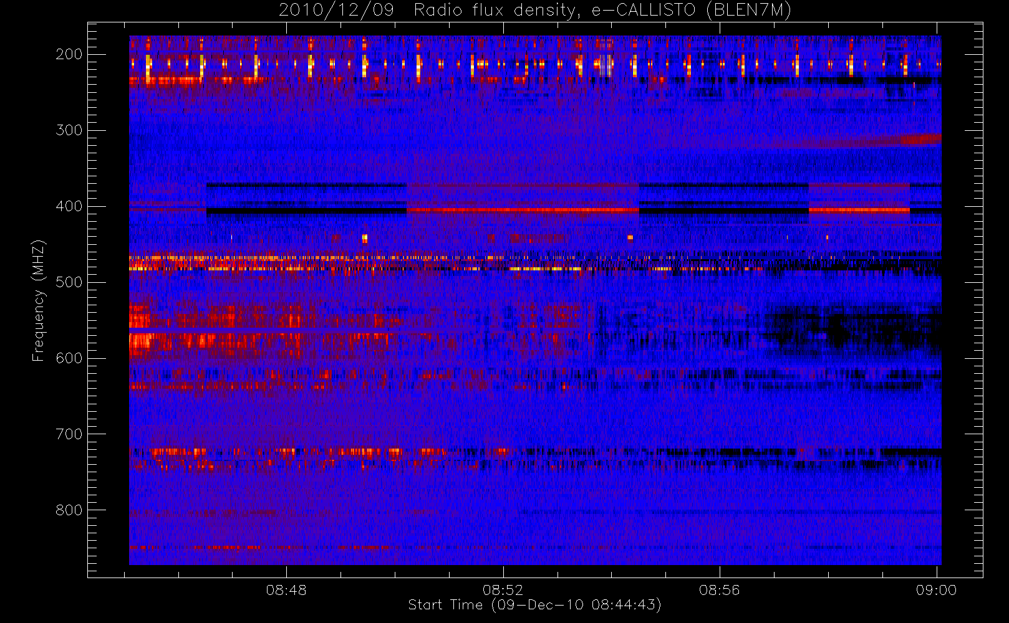The image size is (1009, 623).
Task: Click the 500 frequency tick label
Action: [69, 282]
